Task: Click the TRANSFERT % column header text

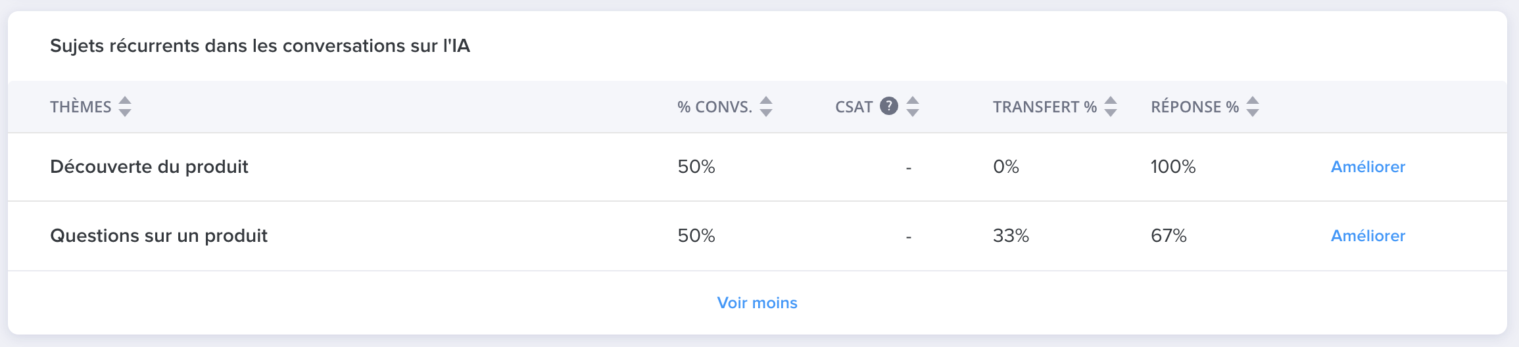Action: pyautogui.click(x=1045, y=107)
